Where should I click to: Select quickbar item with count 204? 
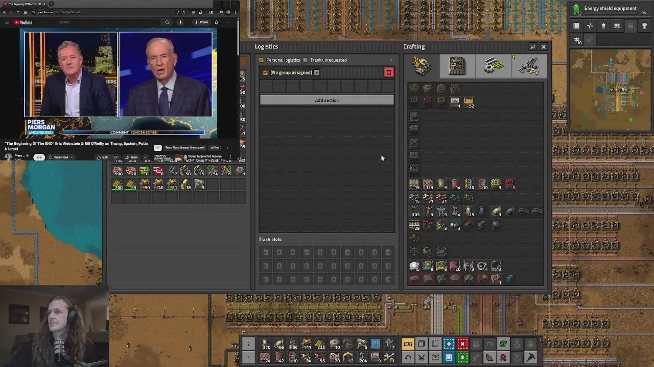pyautogui.click(x=362, y=358)
